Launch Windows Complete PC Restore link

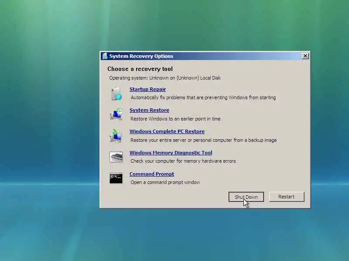tap(167, 131)
